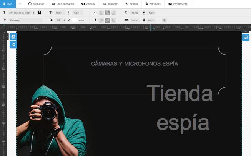
Task: Select horizontal center alignment
Action: click(107, 13)
